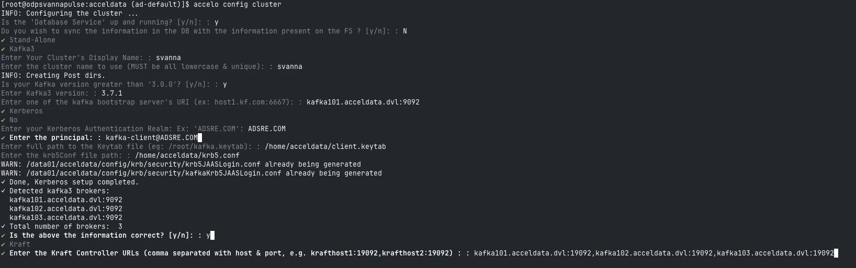
Task: Click the checkmark beside "Kerberos"
Action: (x=3, y=111)
